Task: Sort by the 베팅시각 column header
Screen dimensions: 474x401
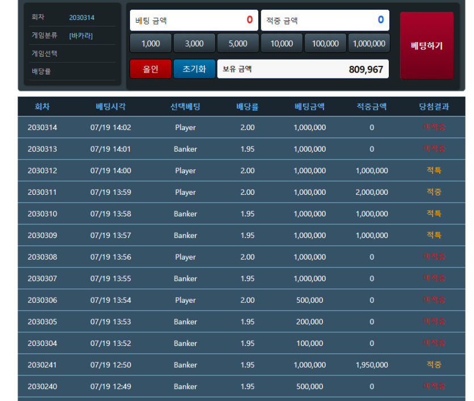Action: point(111,106)
